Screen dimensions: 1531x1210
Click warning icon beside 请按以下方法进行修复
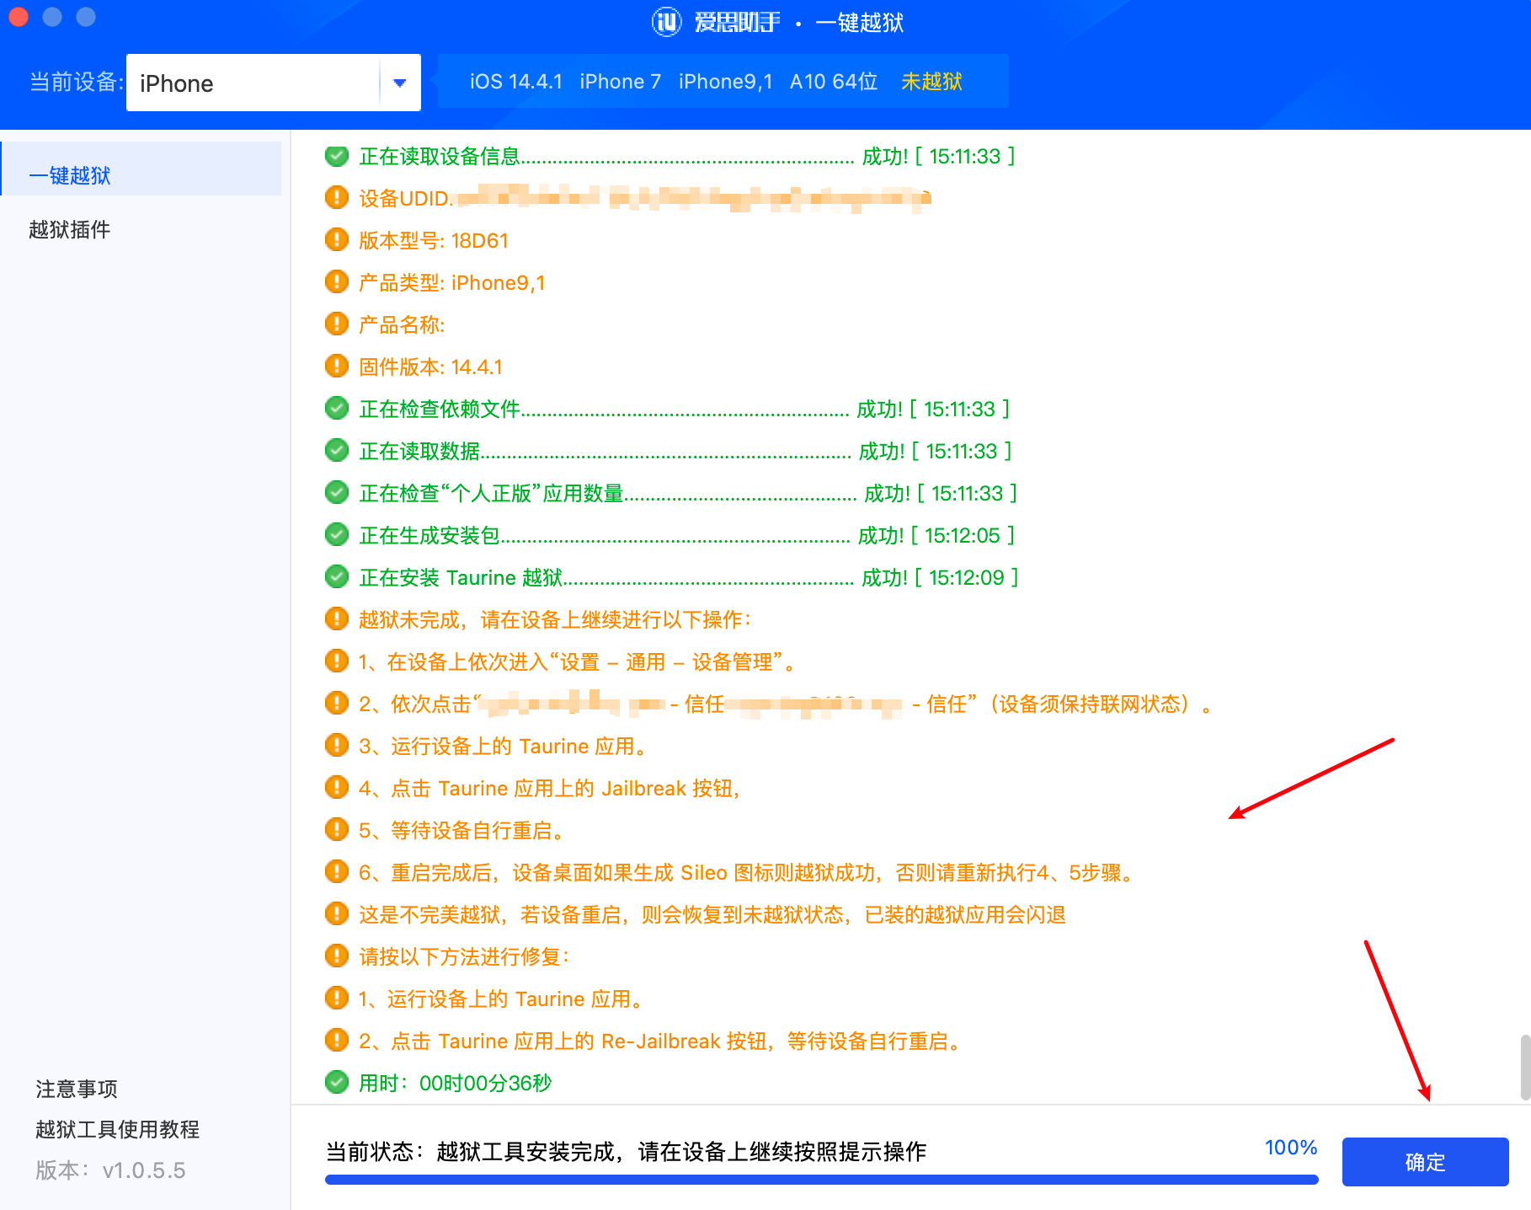[x=337, y=956]
